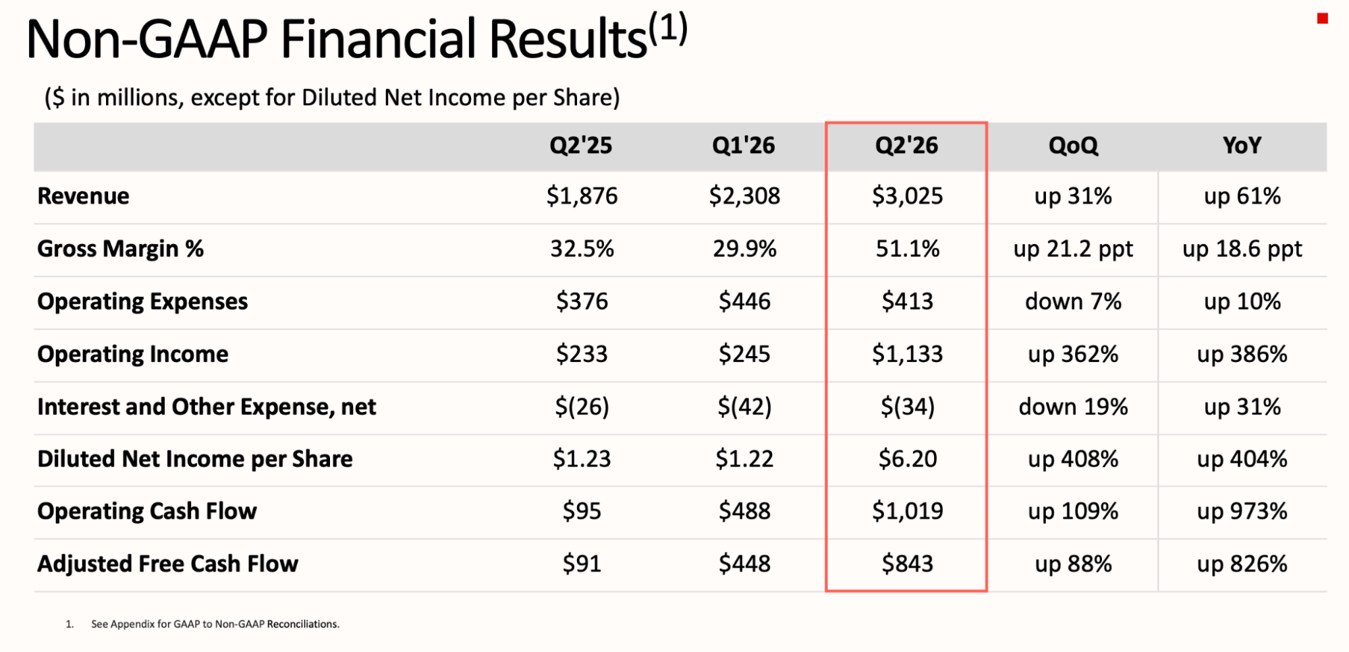Click the YoY column header

coord(1242,146)
